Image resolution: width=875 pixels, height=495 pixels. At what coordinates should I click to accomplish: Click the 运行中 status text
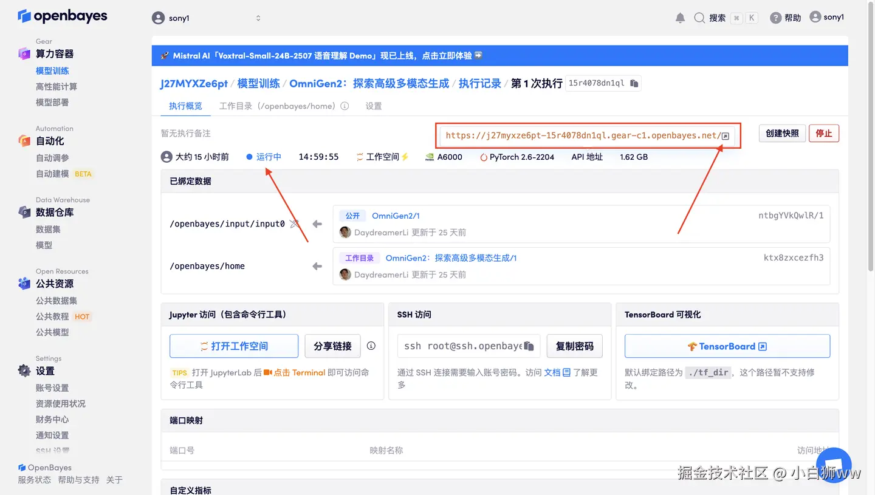point(269,157)
